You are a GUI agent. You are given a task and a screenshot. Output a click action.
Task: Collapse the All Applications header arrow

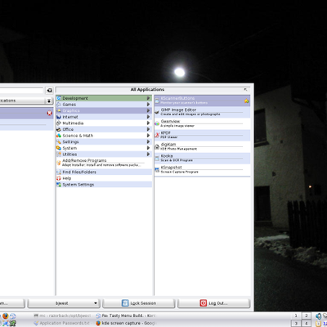(x=245, y=89)
